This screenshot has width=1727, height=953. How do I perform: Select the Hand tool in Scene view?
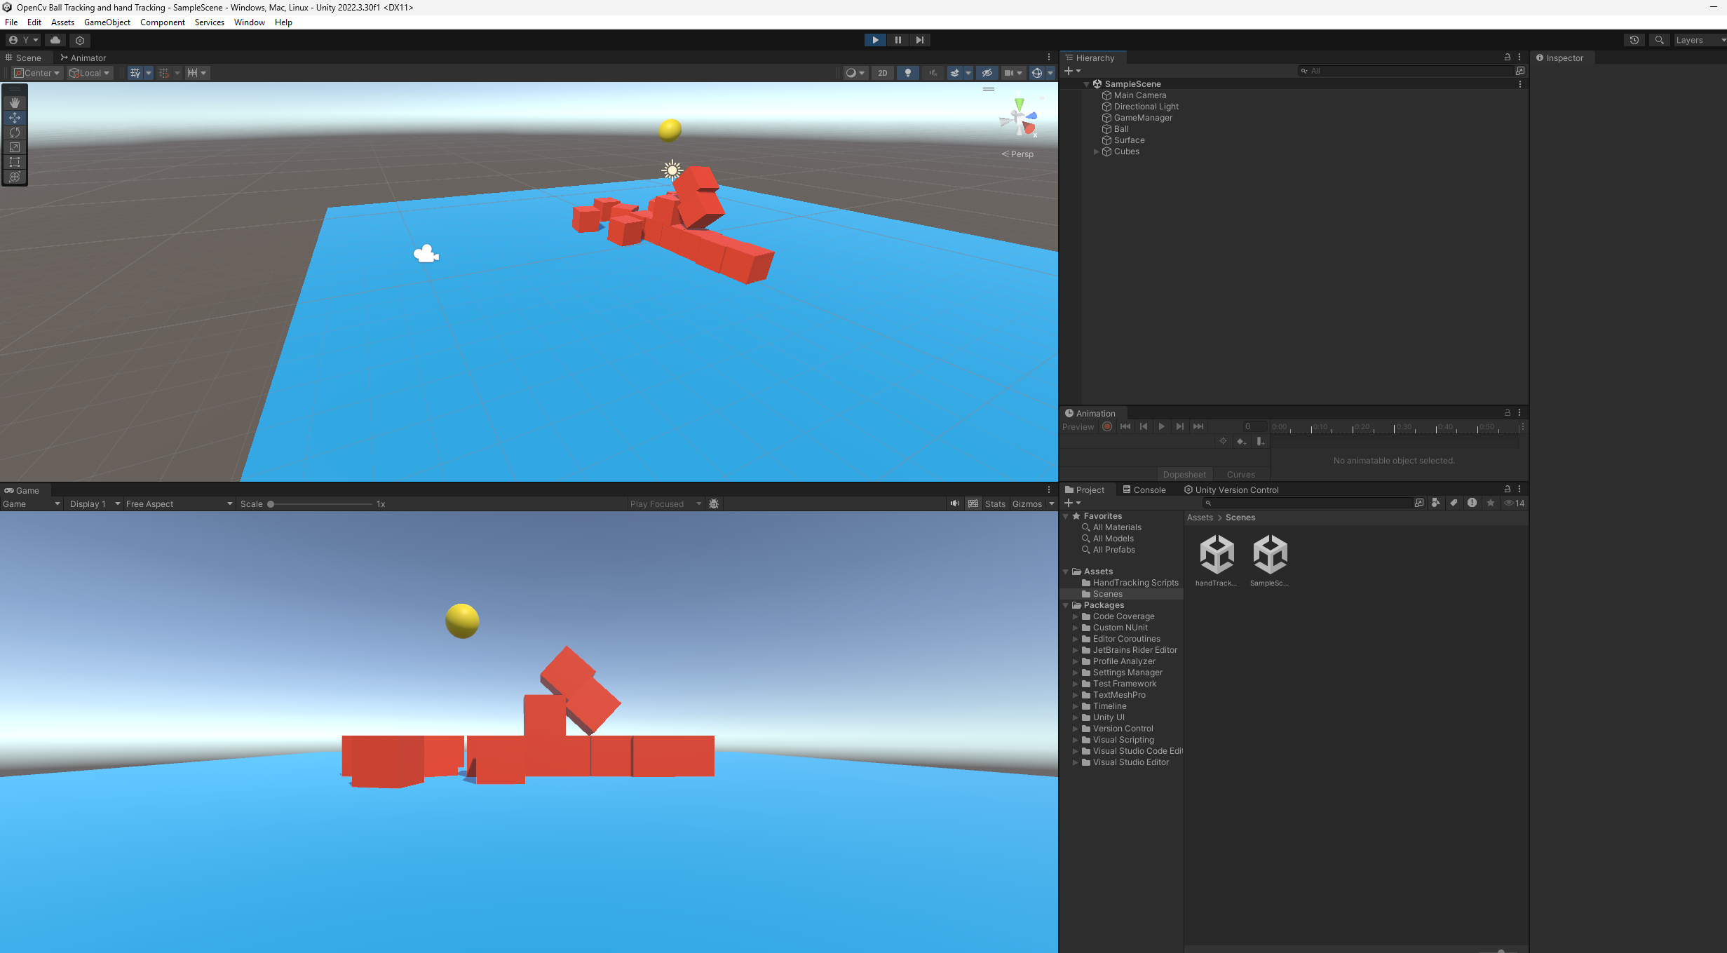tap(15, 102)
